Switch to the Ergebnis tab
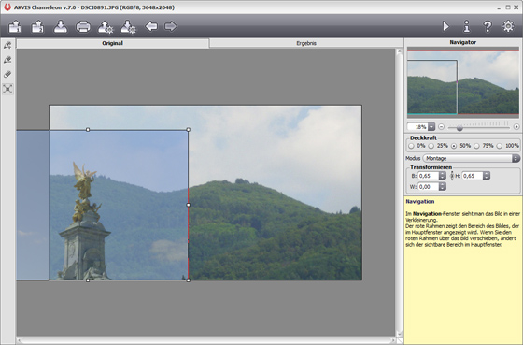 [x=306, y=43]
